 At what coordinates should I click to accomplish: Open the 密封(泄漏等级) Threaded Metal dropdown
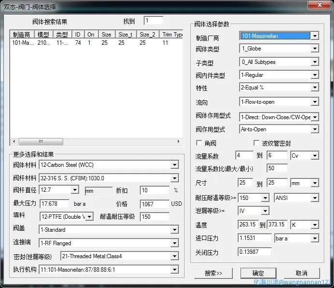click(174, 256)
